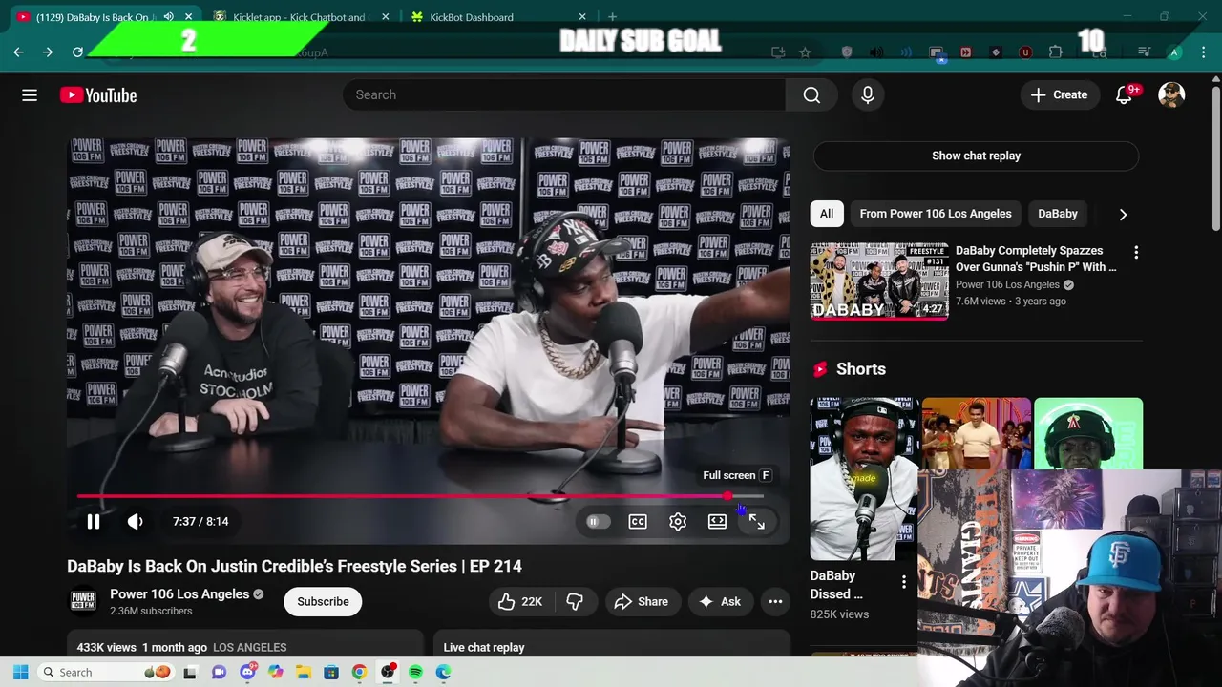Close the KickBot Dashboard tab

point(582,17)
